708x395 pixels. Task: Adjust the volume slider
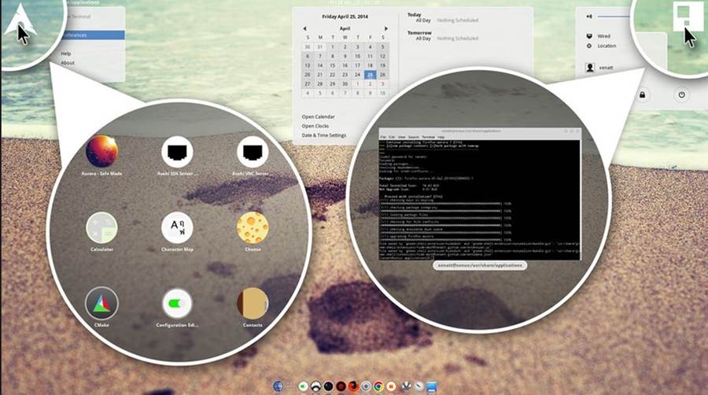(x=614, y=16)
